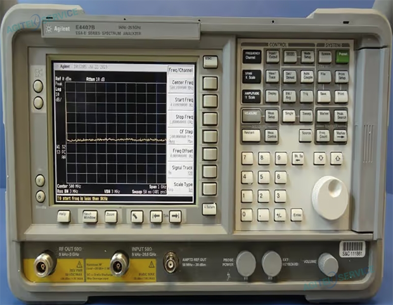Push the Input/Output key
393x305 pixels.
[x=273, y=56]
